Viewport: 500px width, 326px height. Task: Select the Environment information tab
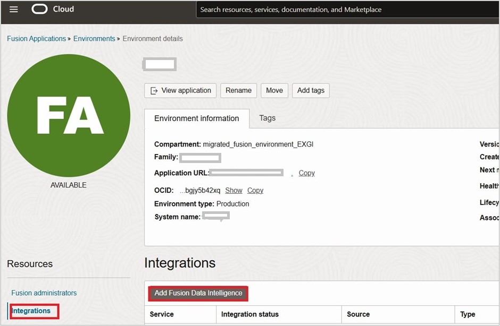click(x=197, y=118)
